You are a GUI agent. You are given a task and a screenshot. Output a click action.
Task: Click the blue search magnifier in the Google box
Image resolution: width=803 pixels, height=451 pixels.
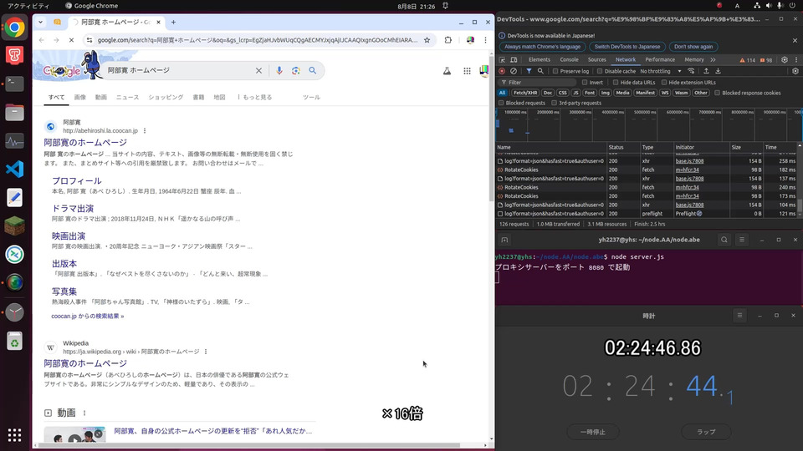coord(312,70)
